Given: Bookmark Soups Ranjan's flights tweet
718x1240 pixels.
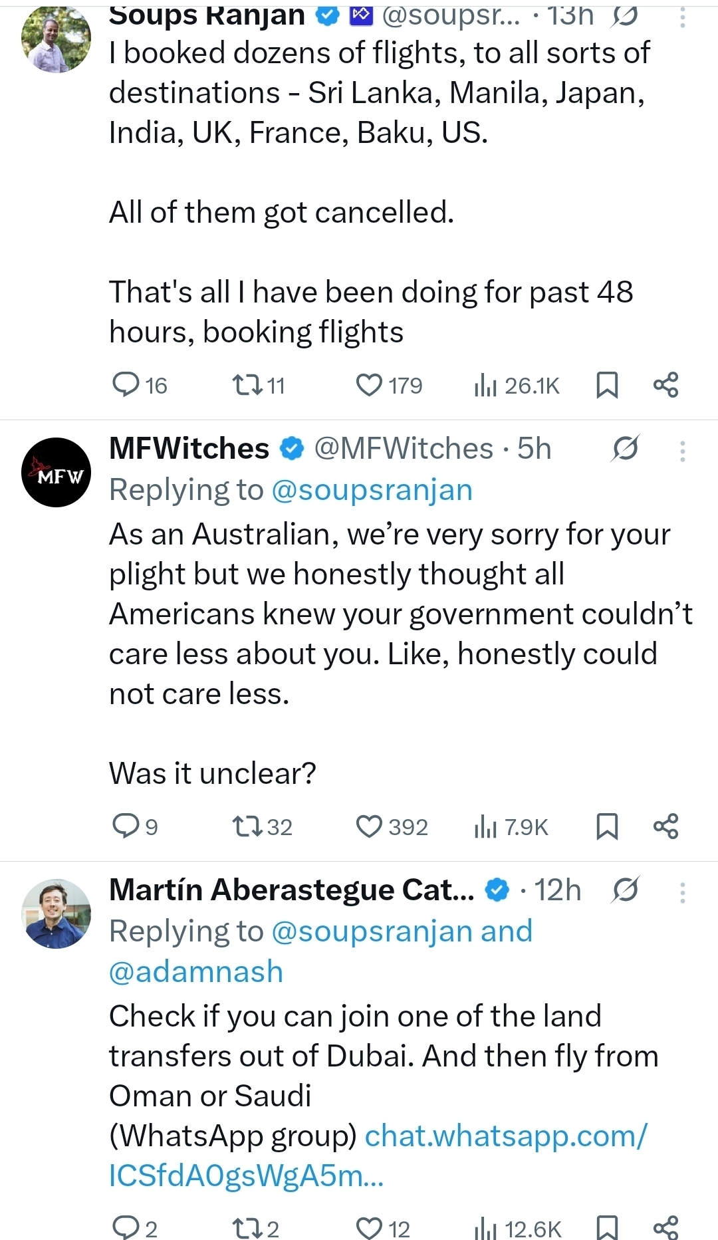Looking at the screenshot, I should [607, 385].
